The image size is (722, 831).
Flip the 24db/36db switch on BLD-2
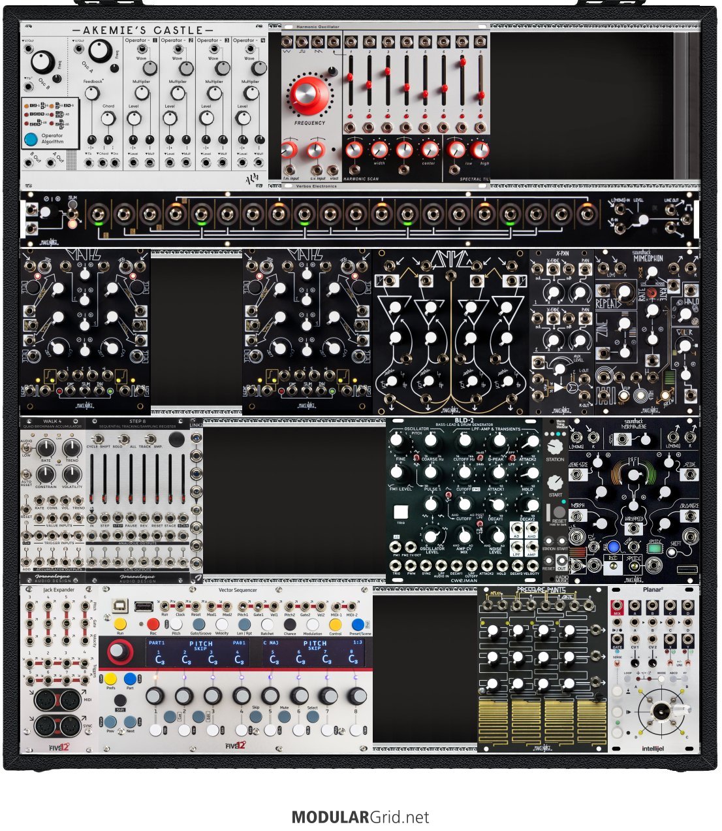click(x=482, y=457)
